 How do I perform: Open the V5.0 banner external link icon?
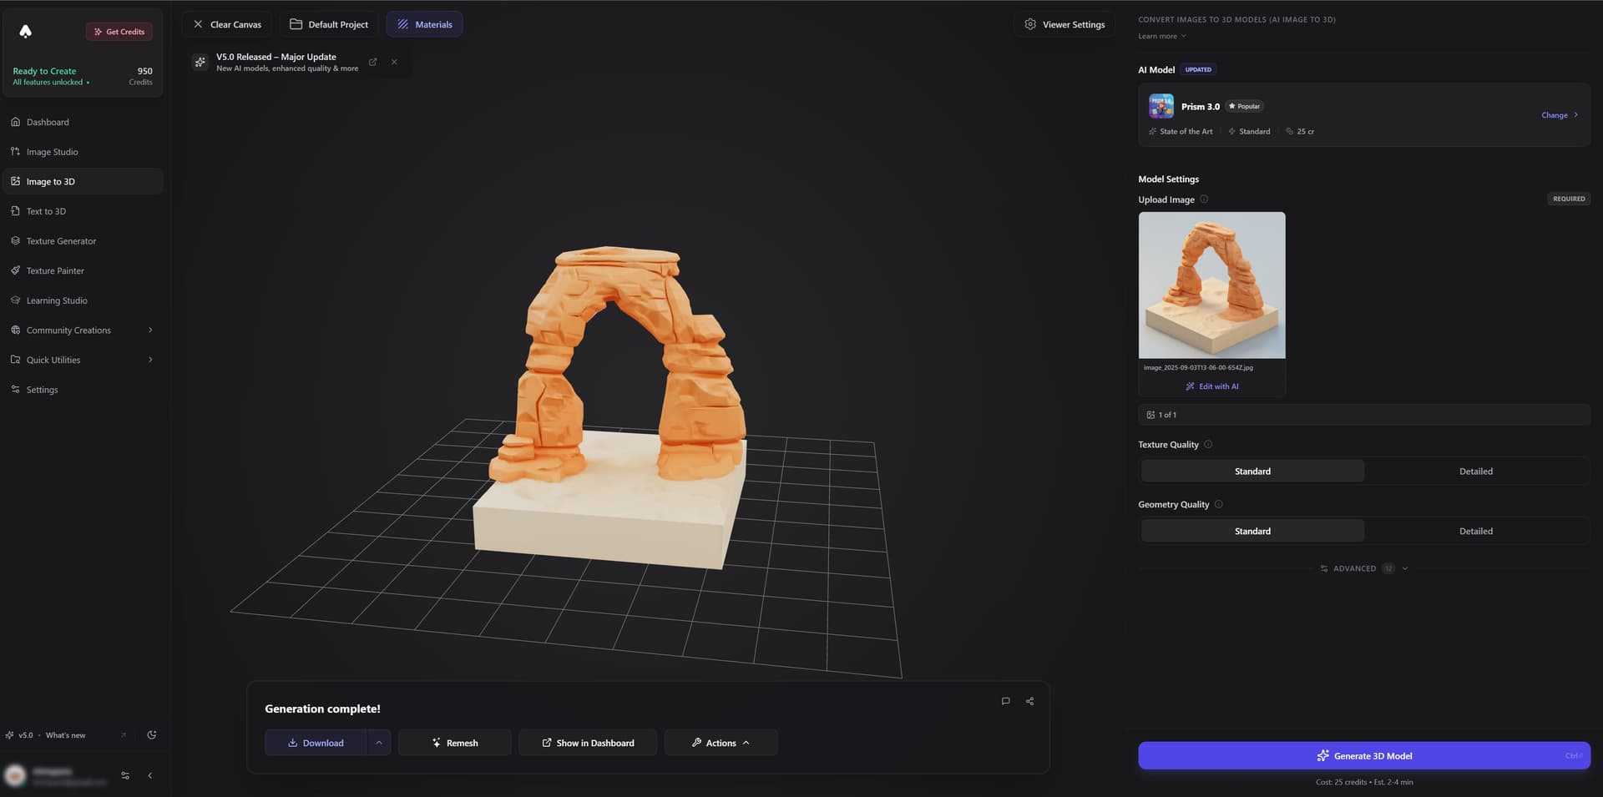point(372,62)
